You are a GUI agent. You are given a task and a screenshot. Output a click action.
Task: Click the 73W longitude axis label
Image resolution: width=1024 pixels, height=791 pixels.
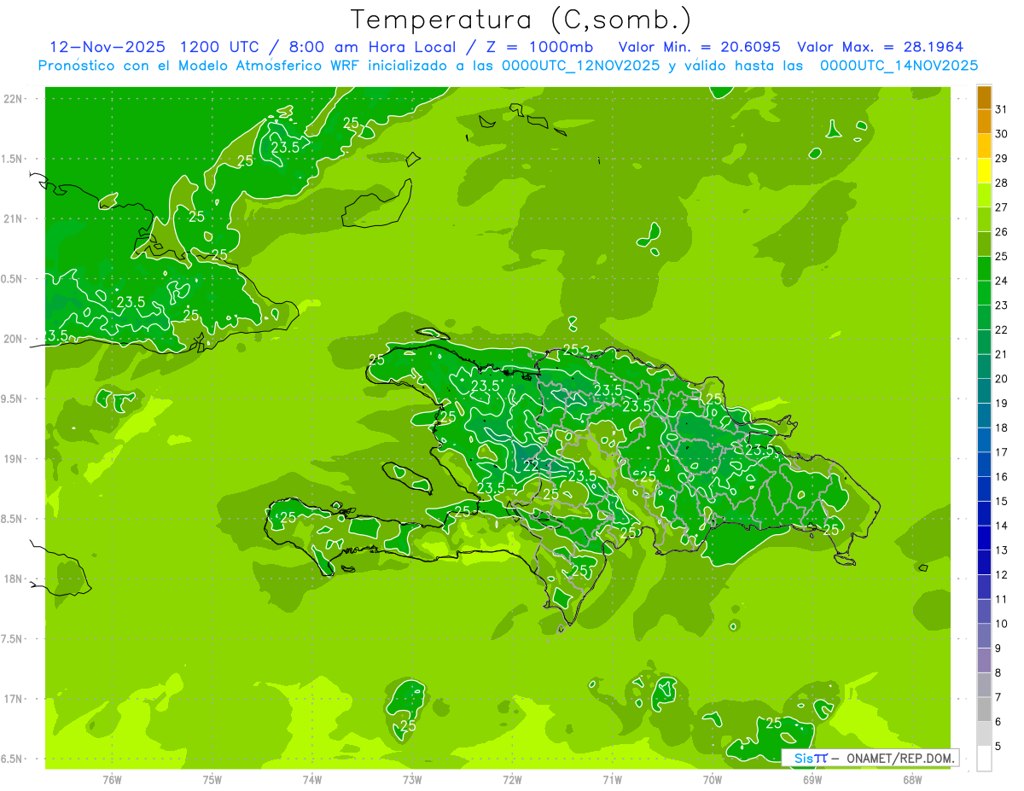pos(412,780)
